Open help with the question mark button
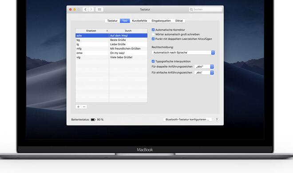This screenshot has width=293, height=173. 217,119
